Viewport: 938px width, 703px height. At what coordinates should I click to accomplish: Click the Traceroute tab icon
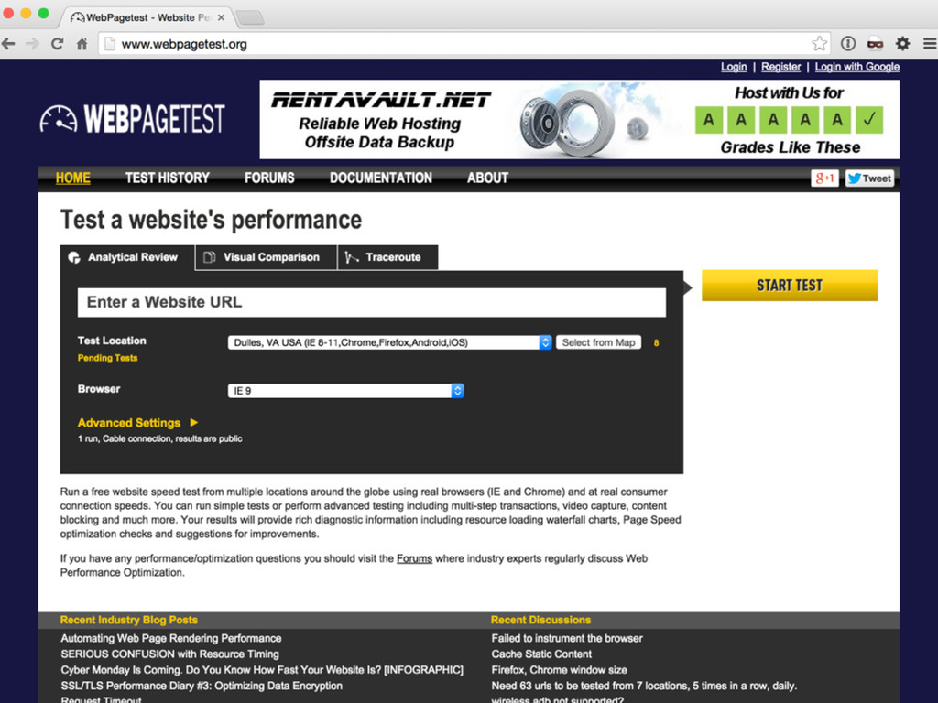click(352, 257)
